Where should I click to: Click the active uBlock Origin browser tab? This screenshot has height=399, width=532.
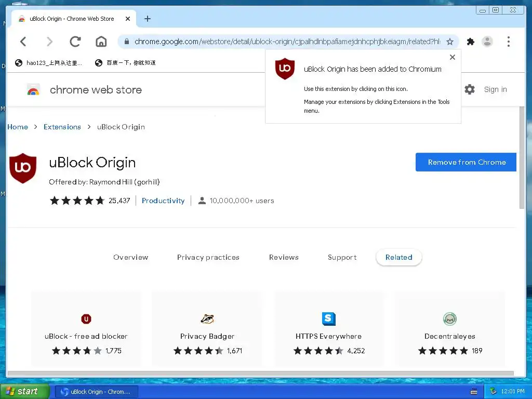pos(74,19)
